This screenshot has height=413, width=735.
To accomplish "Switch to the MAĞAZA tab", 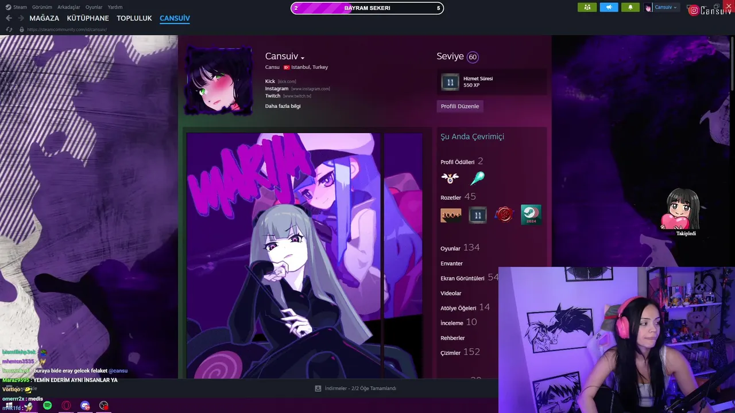I will coord(44,18).
